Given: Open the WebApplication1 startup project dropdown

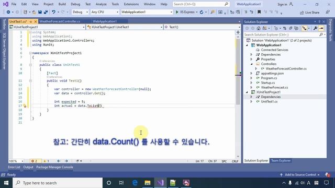Looking at the screenshot, I should click(147, 12).
